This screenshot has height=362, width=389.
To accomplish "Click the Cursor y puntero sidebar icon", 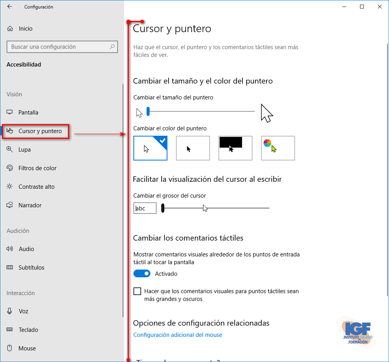I will (x=10, y=131).
